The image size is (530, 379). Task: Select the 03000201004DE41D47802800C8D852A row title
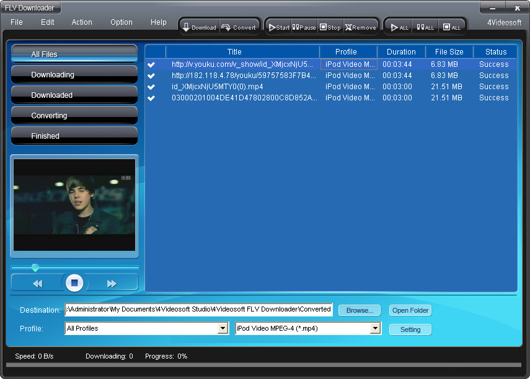click(x=244, y=98)
